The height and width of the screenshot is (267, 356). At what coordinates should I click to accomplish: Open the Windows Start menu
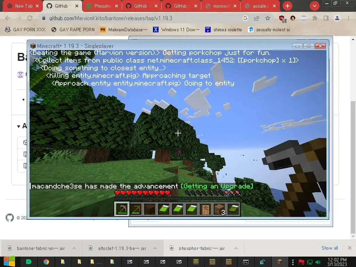[x=9, y=262]
